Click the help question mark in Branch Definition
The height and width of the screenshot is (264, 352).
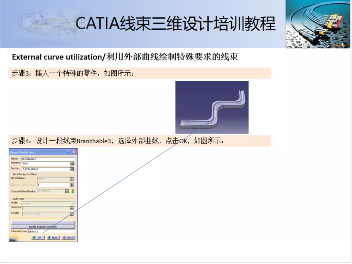click(69, 152)
